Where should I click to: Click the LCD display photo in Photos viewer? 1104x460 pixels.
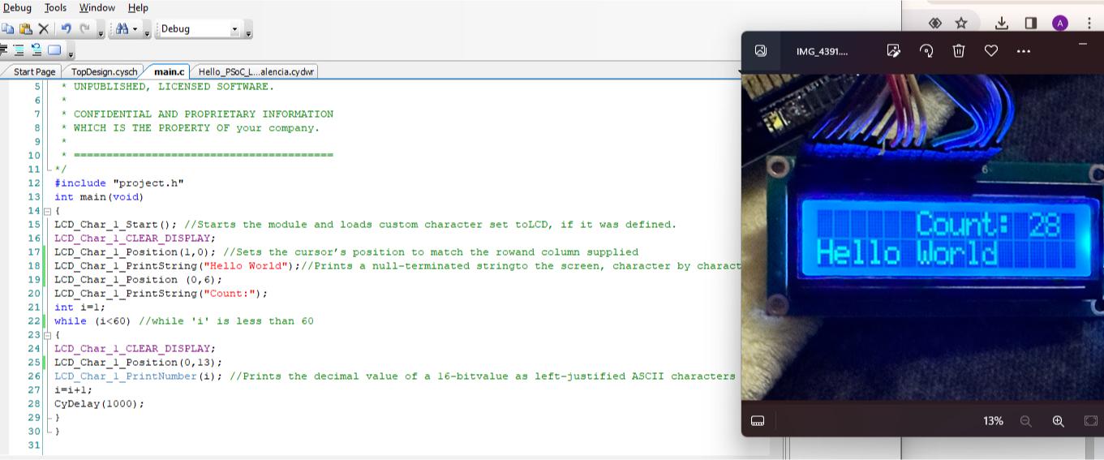coord(922,238)
